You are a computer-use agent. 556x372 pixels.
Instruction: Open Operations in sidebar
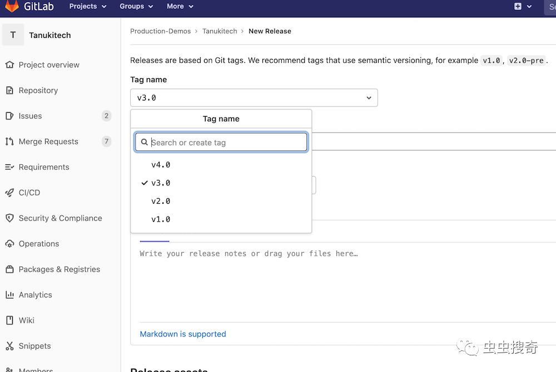(x=39, y=244)
